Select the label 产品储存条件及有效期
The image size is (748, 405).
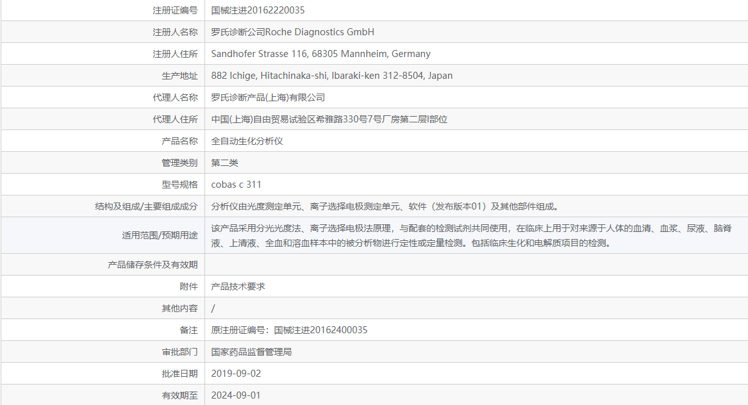tap(153, 265)
